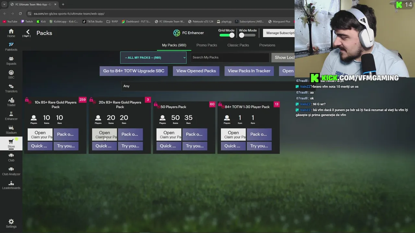Click the Show Loc... button
The width and height of the screenshot is (415, 233).
coord(283,58)
